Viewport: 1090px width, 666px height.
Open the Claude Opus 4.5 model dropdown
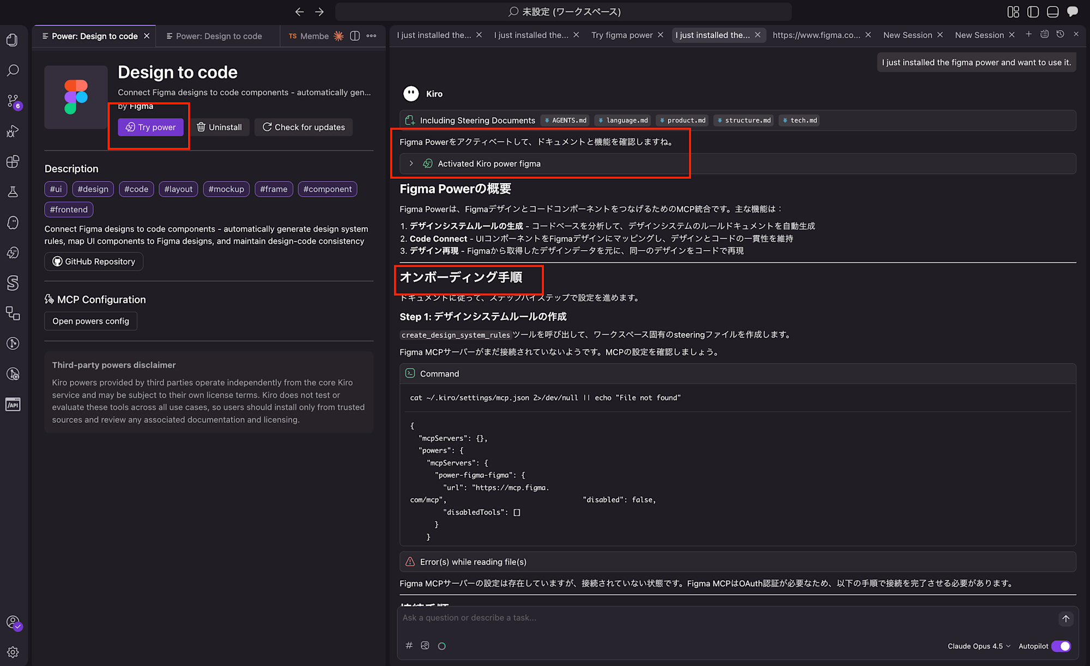coord(979,646)
